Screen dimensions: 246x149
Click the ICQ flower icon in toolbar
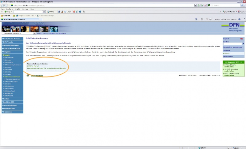tap(6, 12)
